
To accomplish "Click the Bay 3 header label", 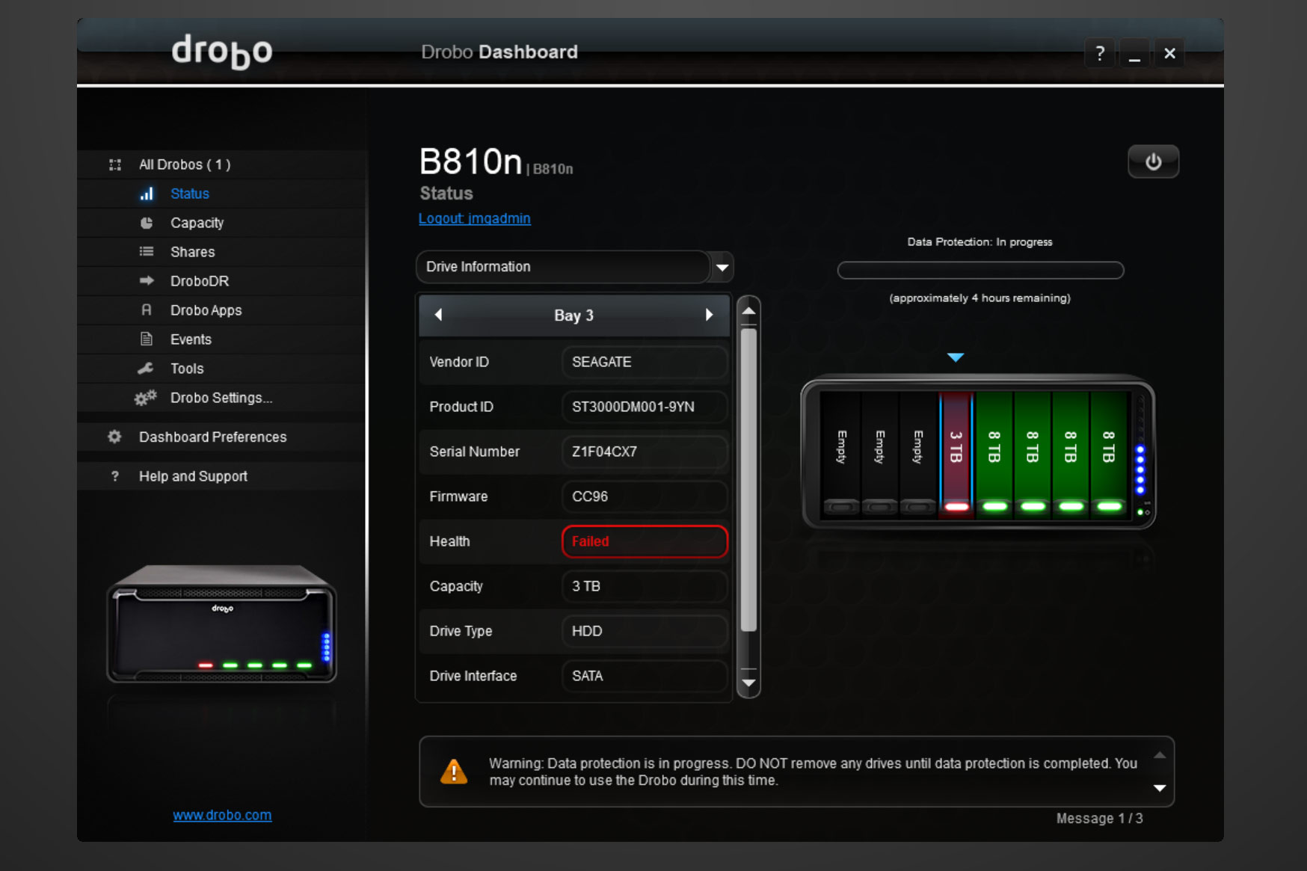I will click(x=573, y=316).
